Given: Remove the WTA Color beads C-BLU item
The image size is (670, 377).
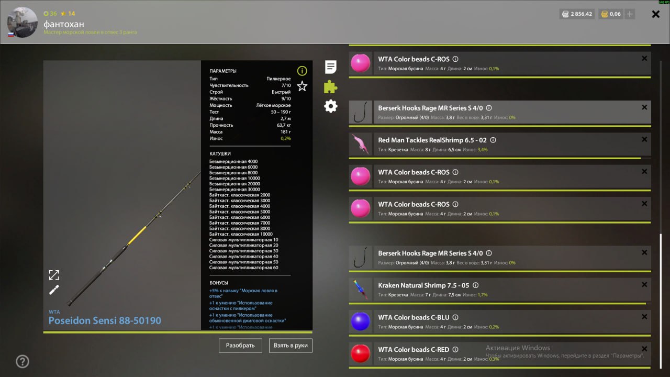Looking at the screenshot, I should 644,317.
